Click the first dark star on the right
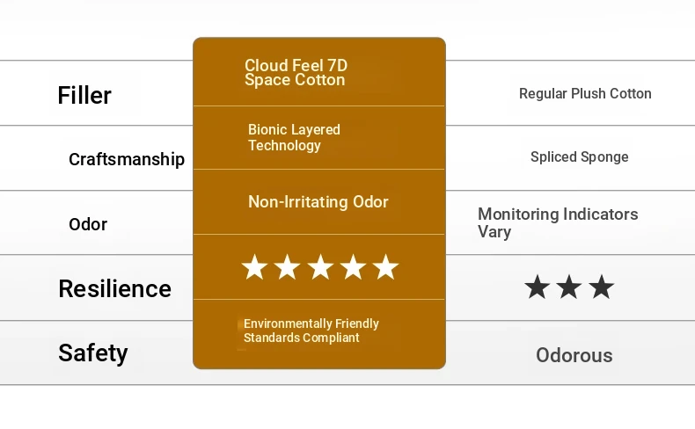 (x=537, y=287)
